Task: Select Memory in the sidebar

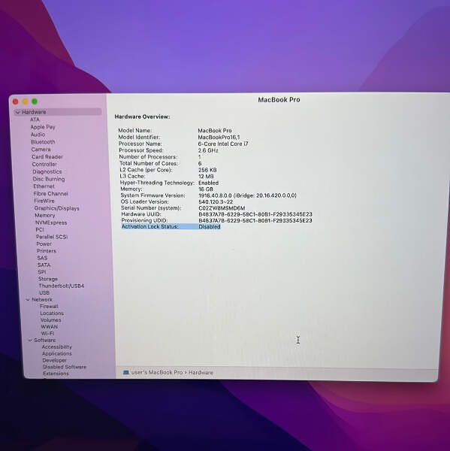Action: click(x=44, y=216)
